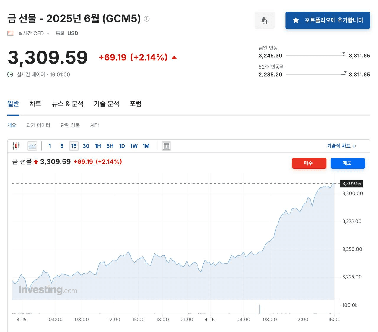378x332 pixels.
Task: Click the clock icon near 실시간 데이터
Action: pyautogui.click(x=10, y=75)
